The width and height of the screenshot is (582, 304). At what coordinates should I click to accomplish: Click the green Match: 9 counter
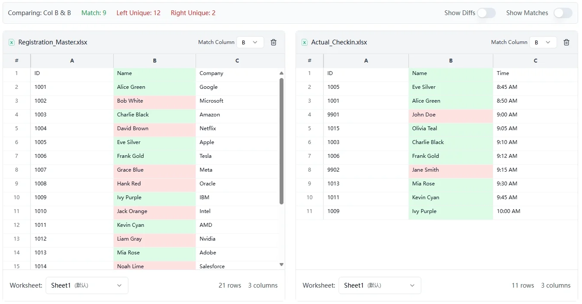[93, 13]
